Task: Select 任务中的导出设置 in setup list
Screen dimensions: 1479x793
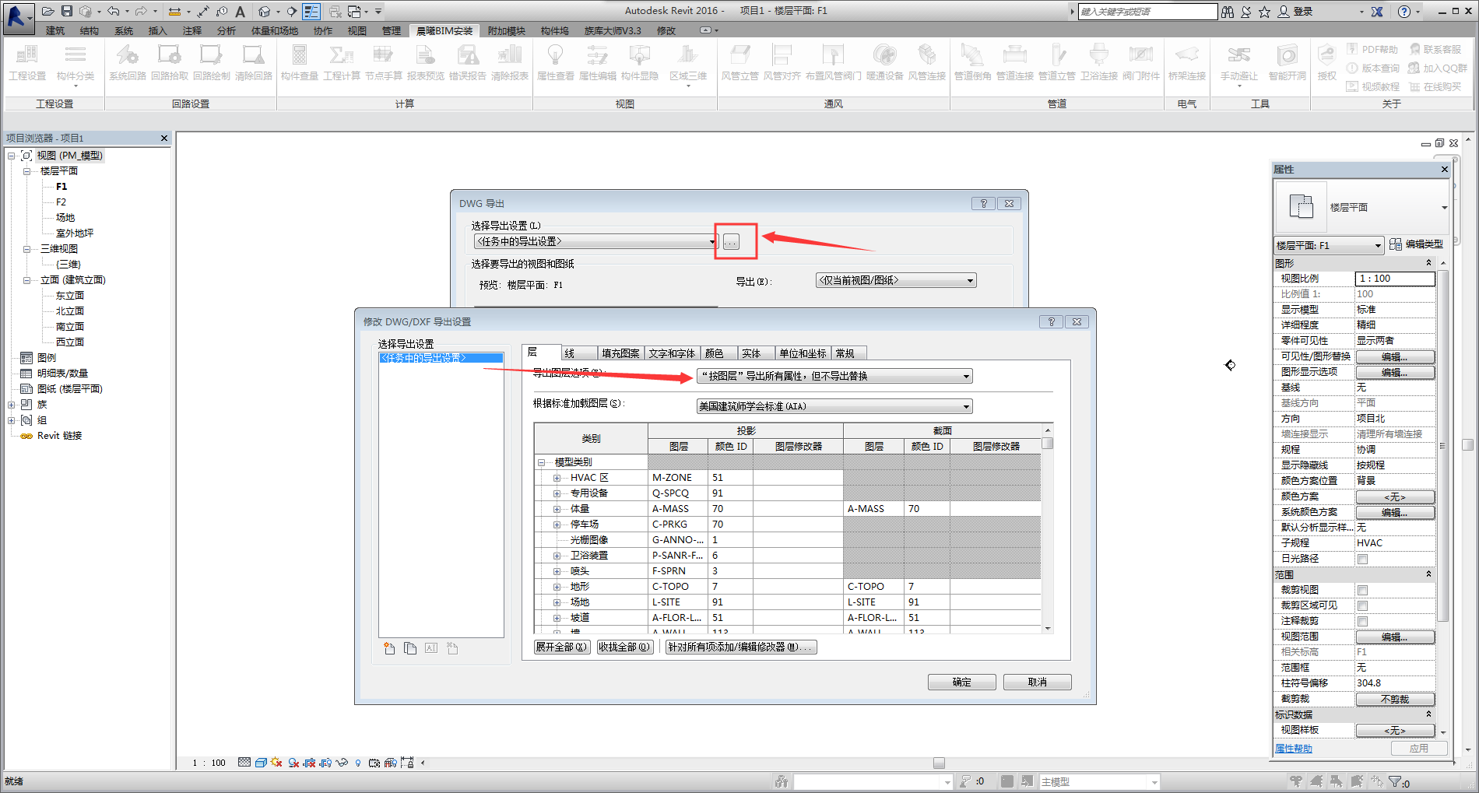Action: [x=441, y=358]
